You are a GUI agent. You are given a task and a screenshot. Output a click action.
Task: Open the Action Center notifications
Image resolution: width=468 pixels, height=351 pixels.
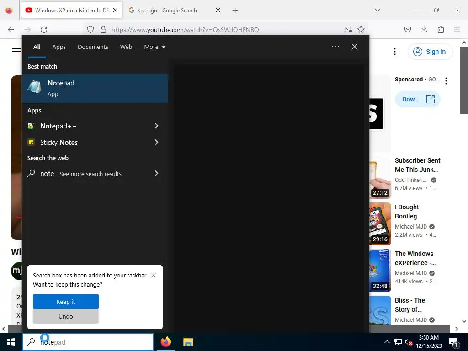(x=453, y=342)
